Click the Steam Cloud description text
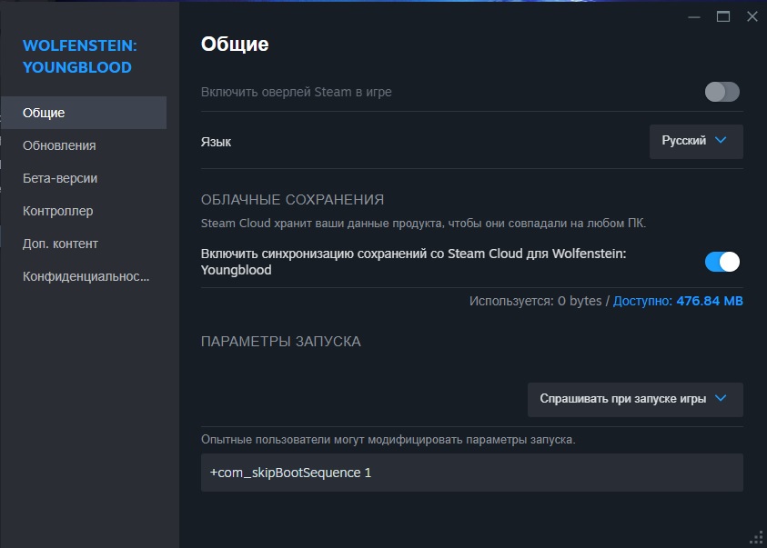 click(424, 224)
